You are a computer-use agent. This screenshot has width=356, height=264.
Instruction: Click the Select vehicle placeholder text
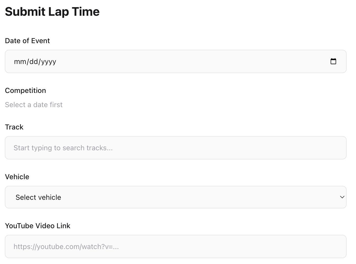click(x=38, y=197)
